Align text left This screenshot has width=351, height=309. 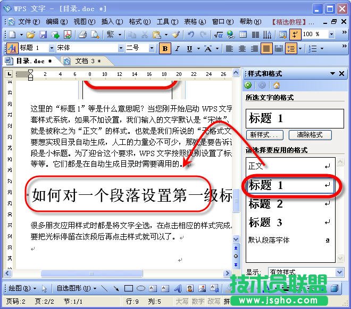[x=229, y=48]
